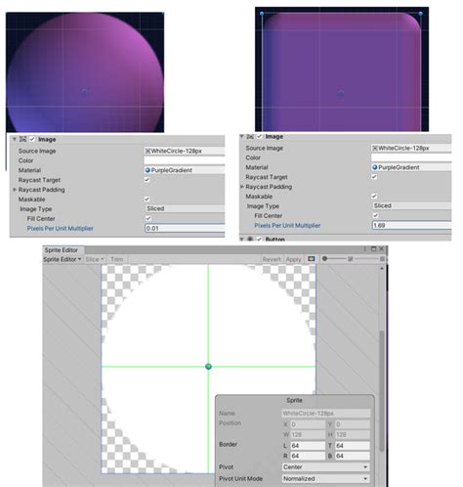
Task: Disable Raycast Target in the 1.69-multiplier inspector
Action: click(374, 177)
